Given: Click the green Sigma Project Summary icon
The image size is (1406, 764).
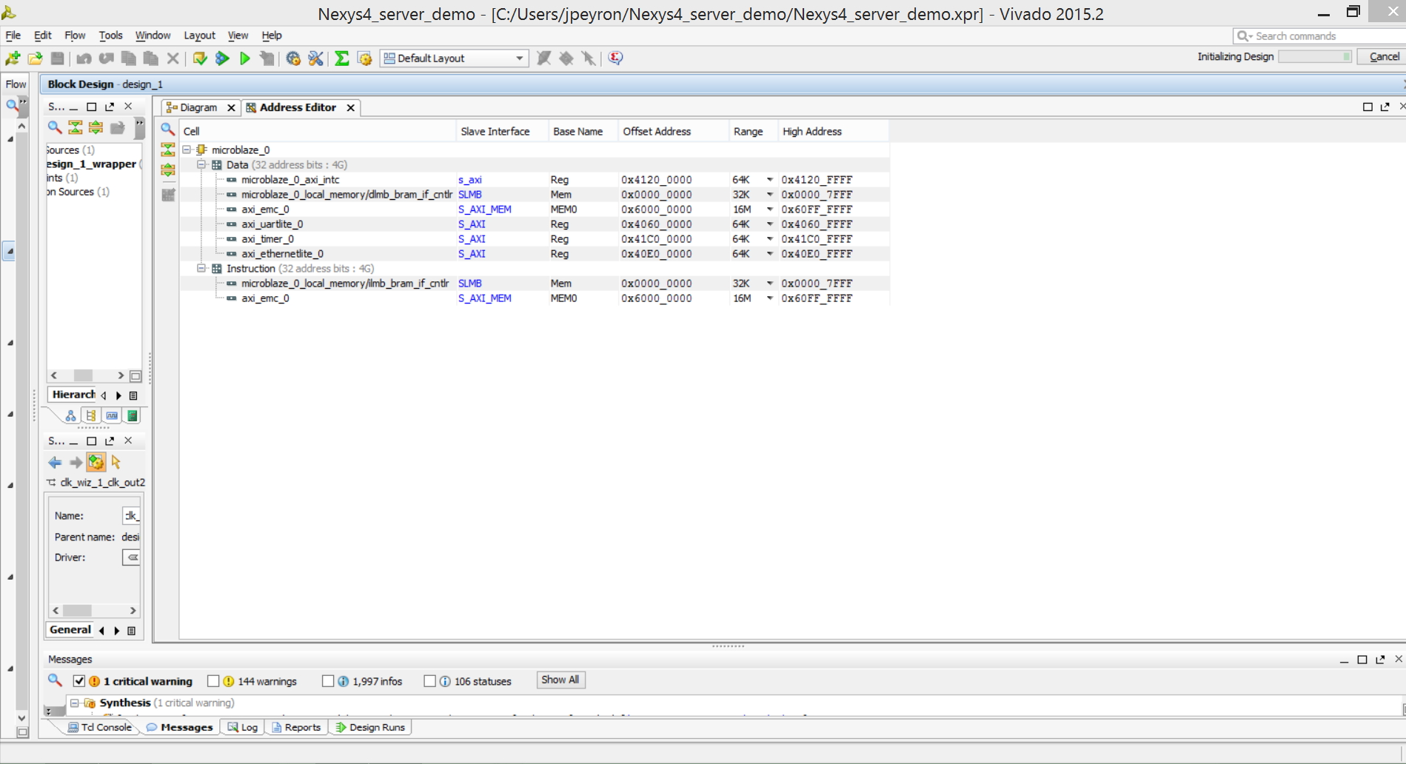Looking at the screenshot, I should pyautogui.click(x=341, y=58).
